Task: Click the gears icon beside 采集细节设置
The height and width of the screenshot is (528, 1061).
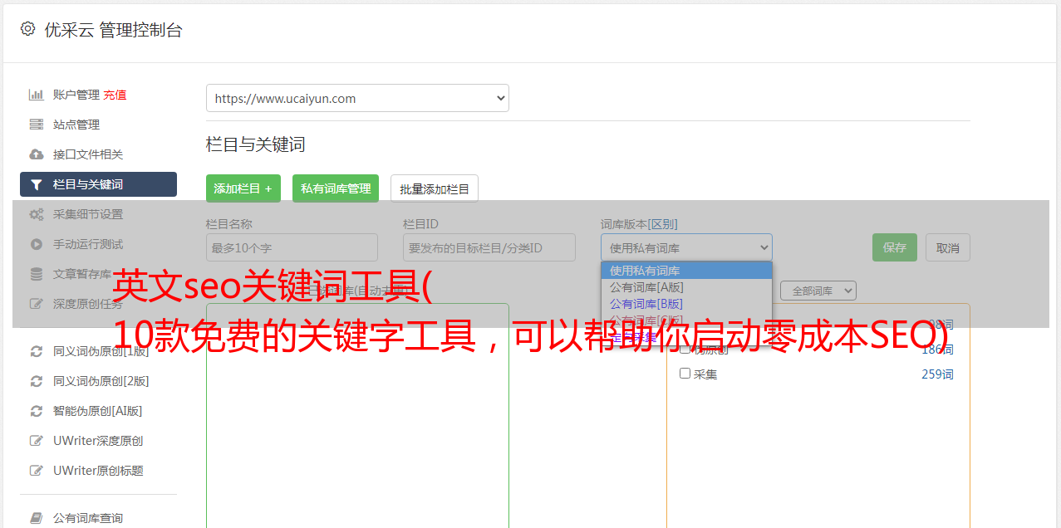Action: tap(36, 214)
